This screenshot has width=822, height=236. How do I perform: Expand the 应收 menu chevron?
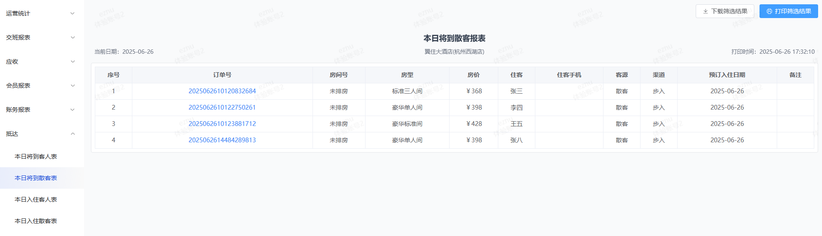[72, 61]
